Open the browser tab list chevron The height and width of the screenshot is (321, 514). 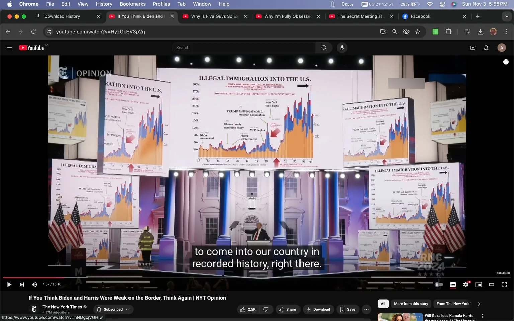coord(506,16)
